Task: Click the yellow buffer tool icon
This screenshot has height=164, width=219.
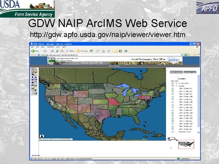Action: [36, 88]
